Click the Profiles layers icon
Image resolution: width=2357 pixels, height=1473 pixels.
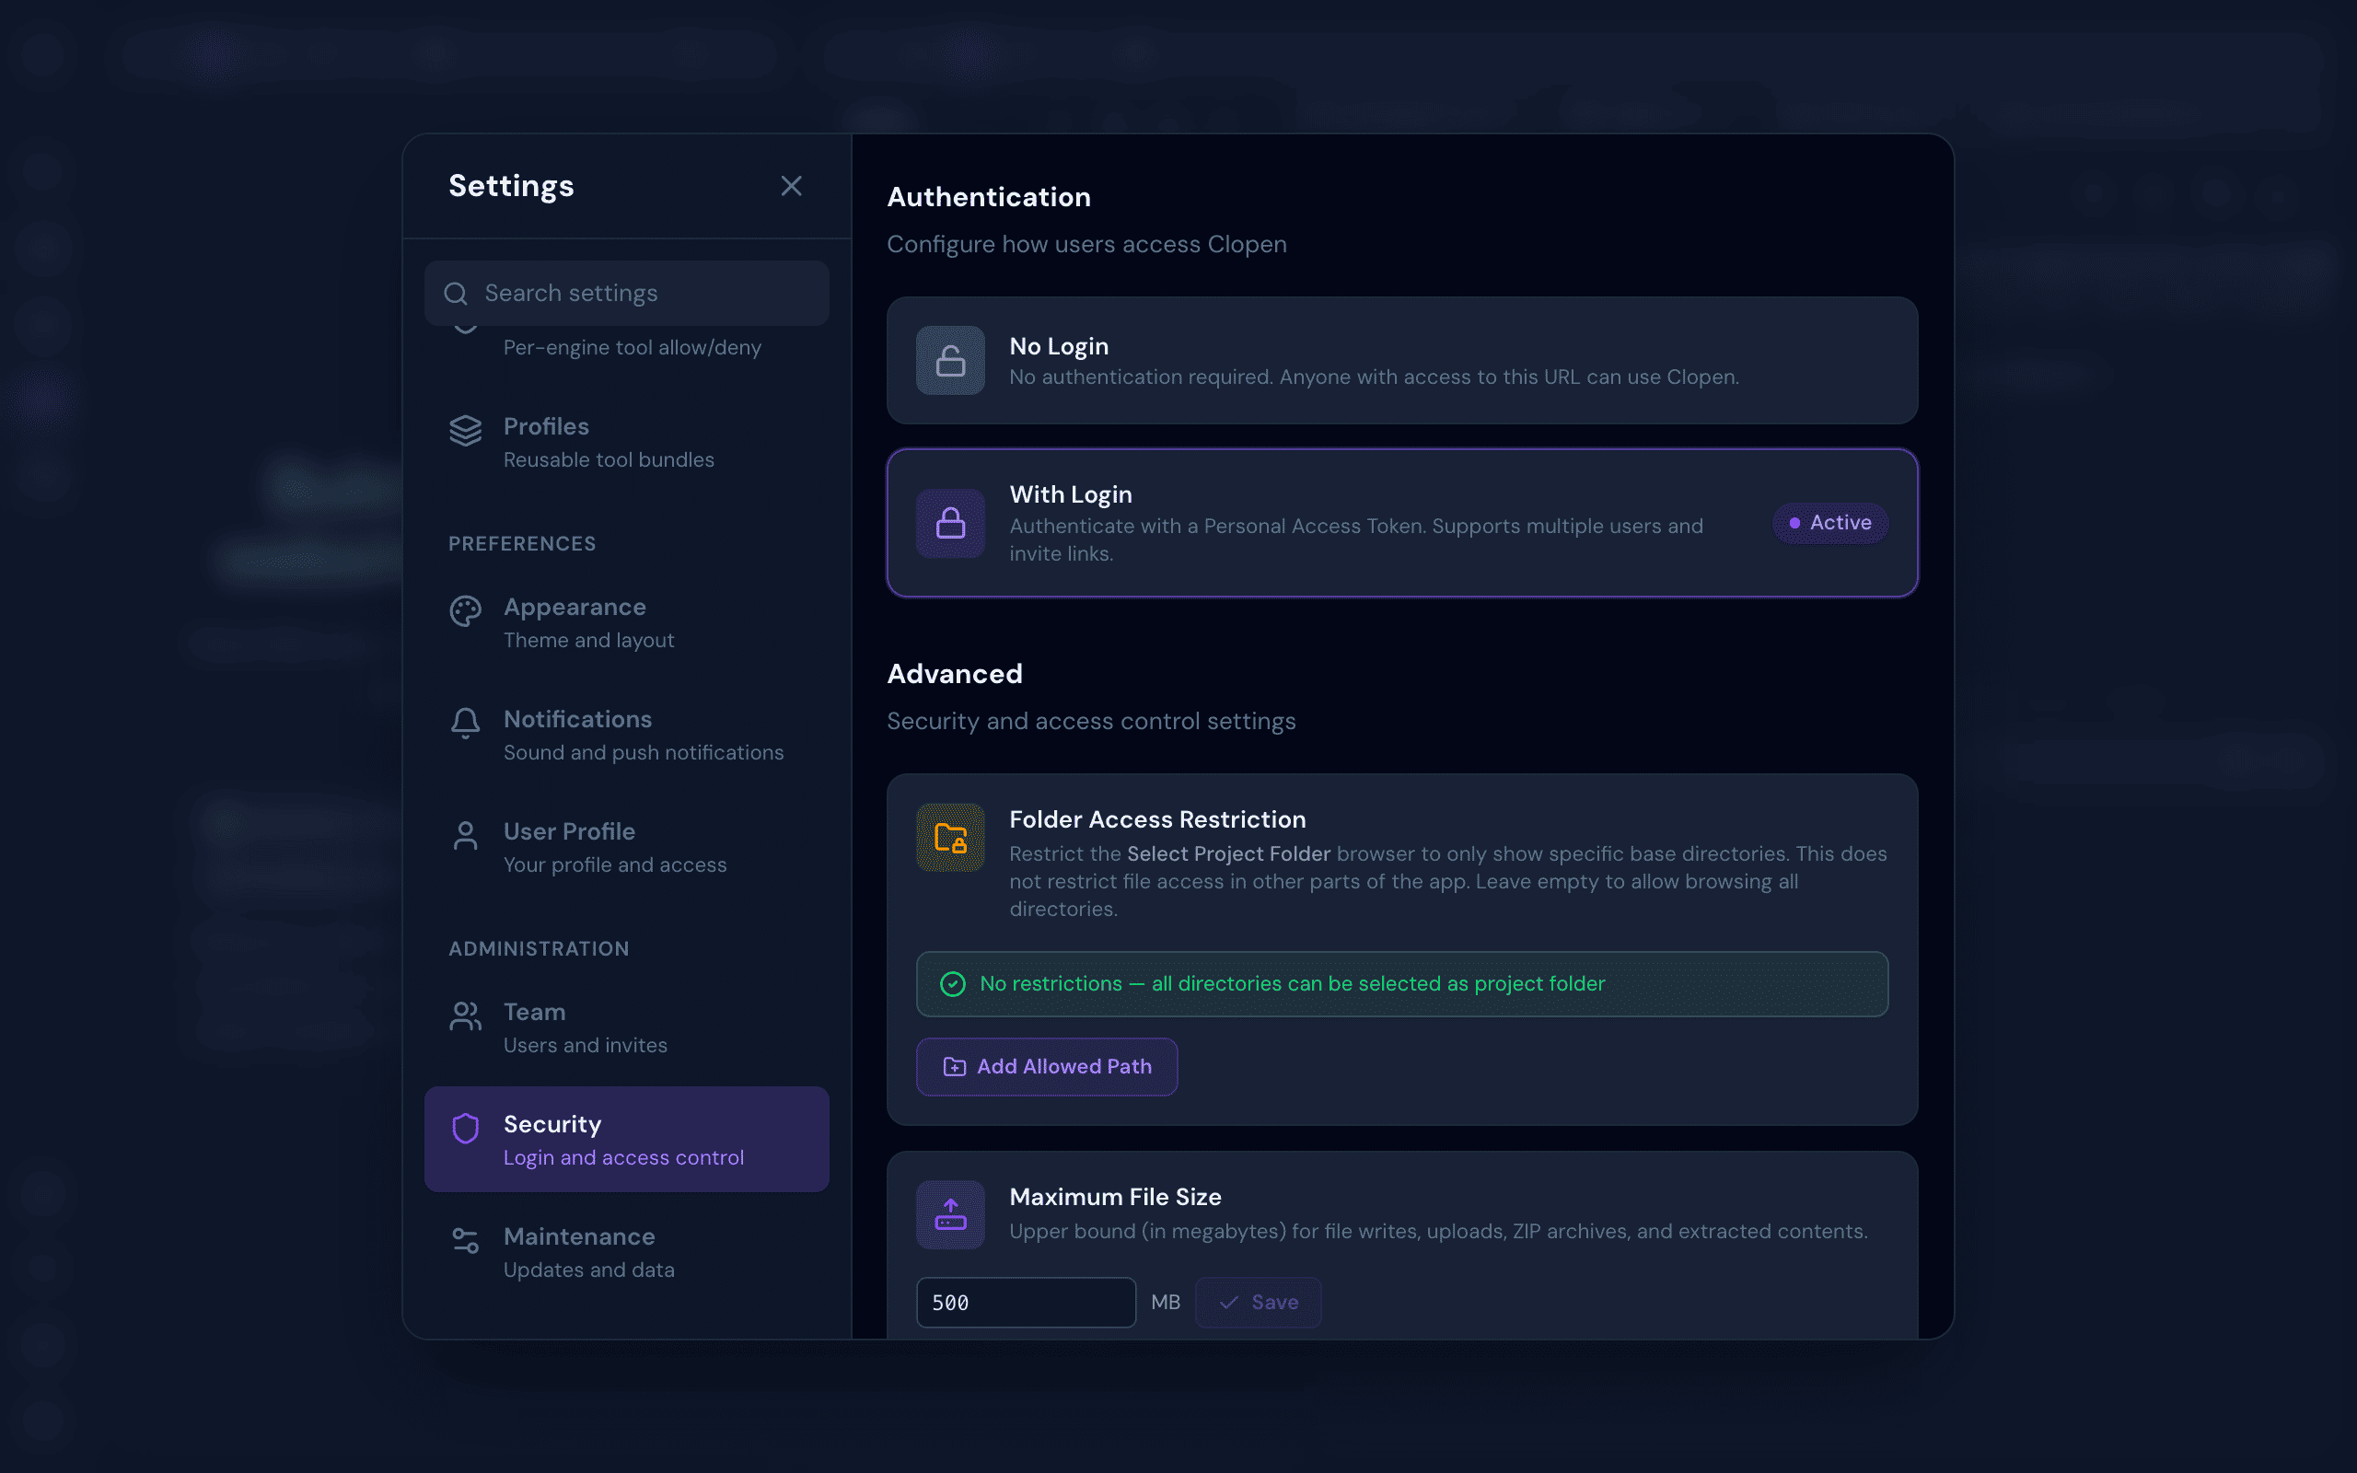[x=466, y=431]
